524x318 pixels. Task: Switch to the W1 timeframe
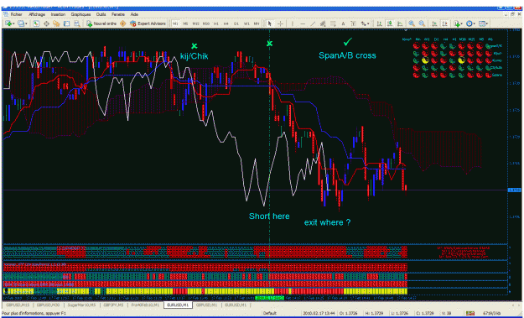246,23
